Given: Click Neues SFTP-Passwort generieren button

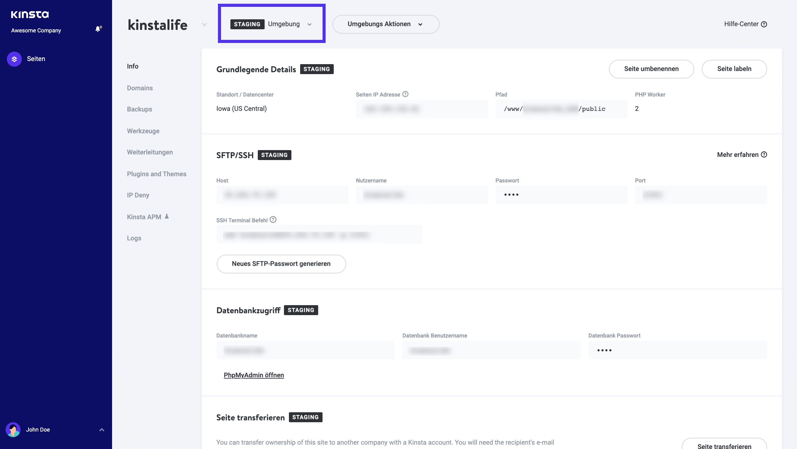Looking at the screenshot, I should point(281,264).
